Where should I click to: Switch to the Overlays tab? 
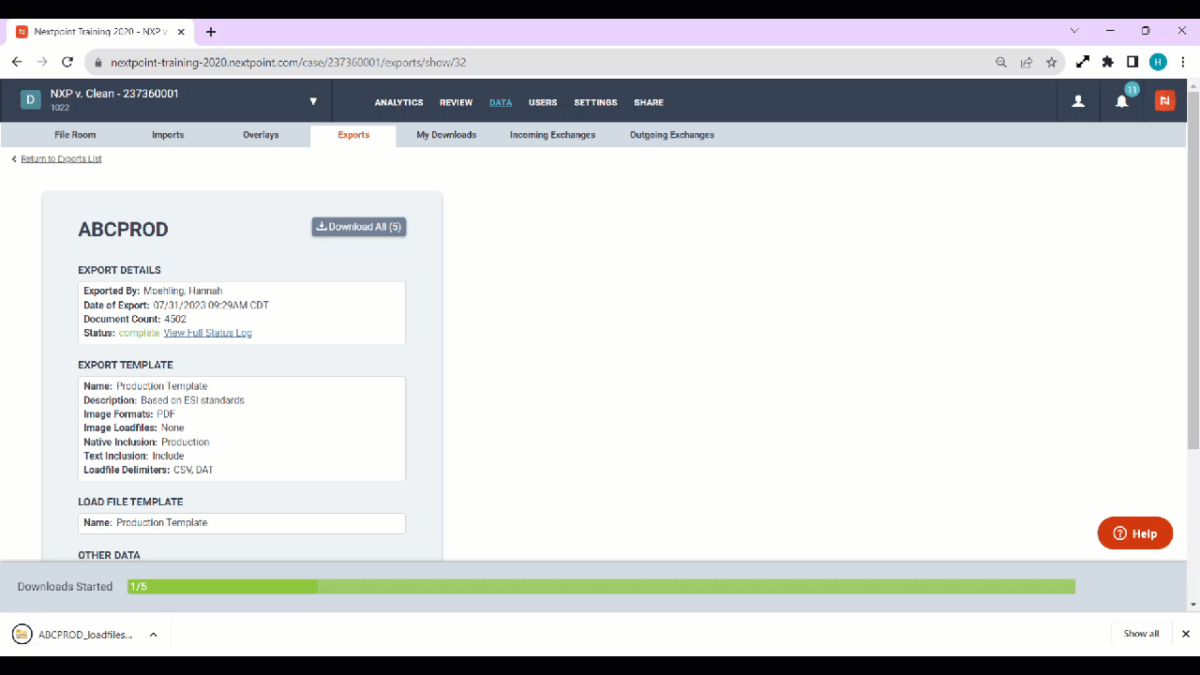[x=261, y=135]
